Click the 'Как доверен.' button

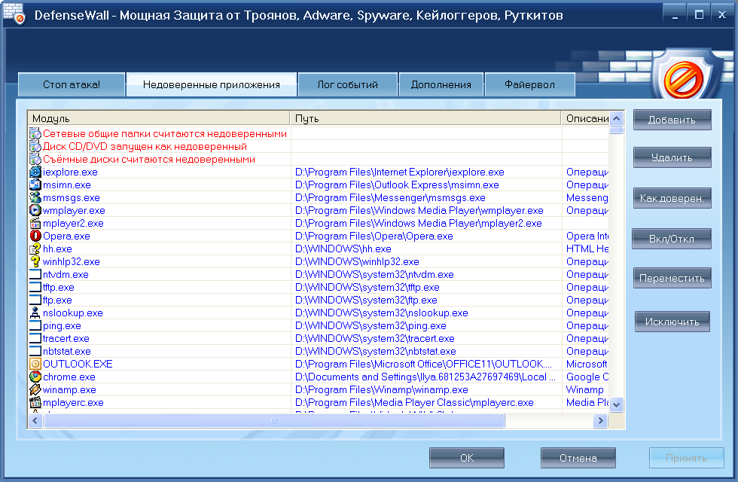point(672,198)
